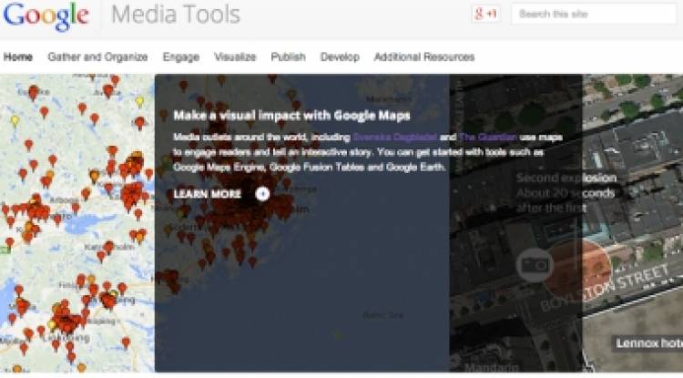Open the Gather and Organize section
The width and height of the screenshot is (683, 378).
click(x=97, y=56)
